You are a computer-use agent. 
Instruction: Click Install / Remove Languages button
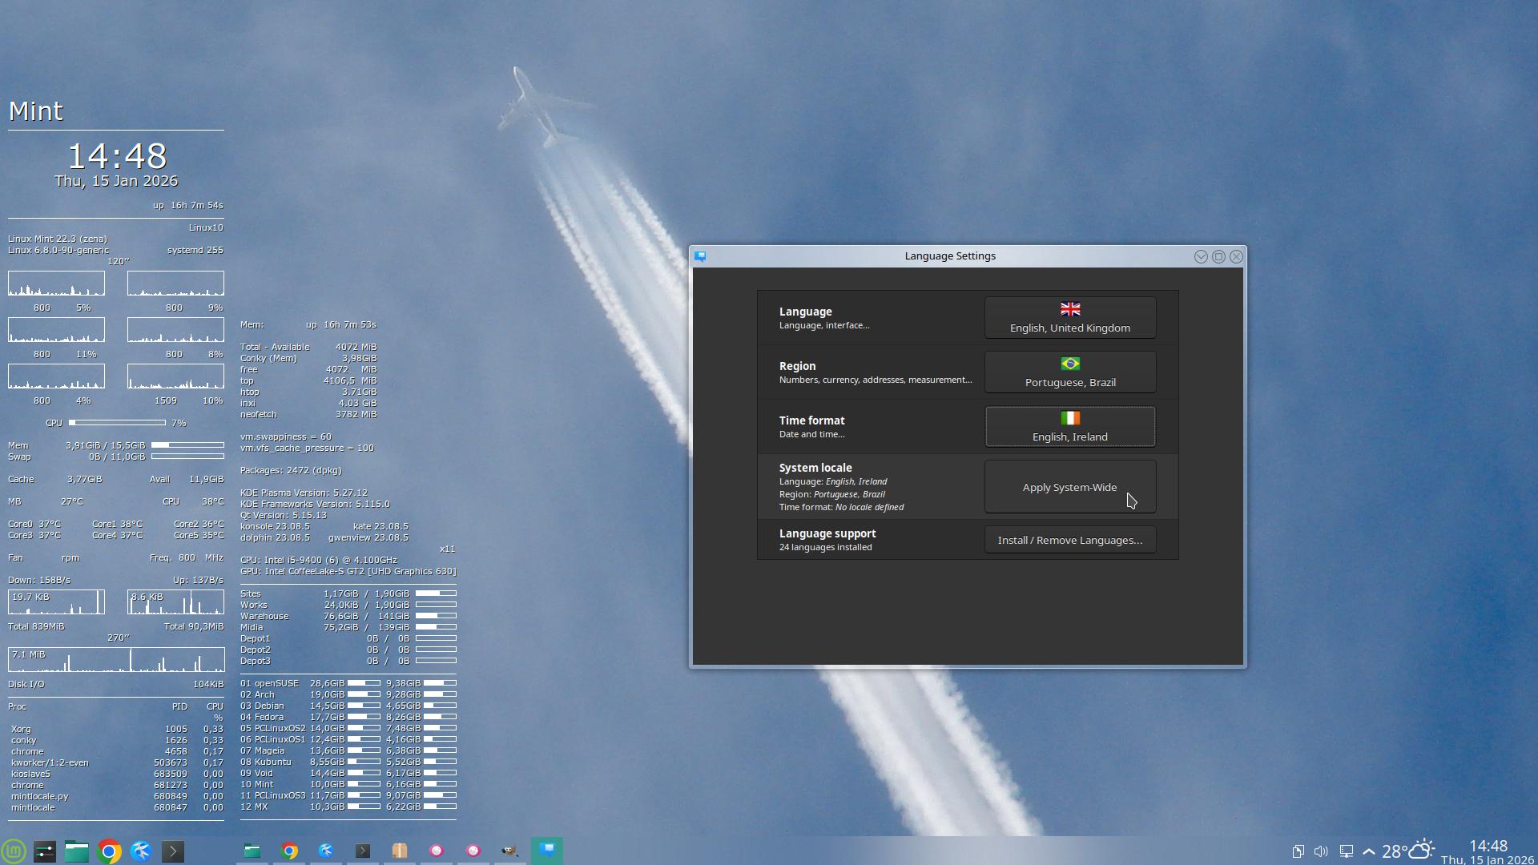coord(1069,540)
